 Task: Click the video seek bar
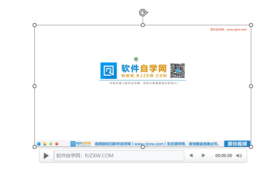pyautogui.click(x=119, y=156)
